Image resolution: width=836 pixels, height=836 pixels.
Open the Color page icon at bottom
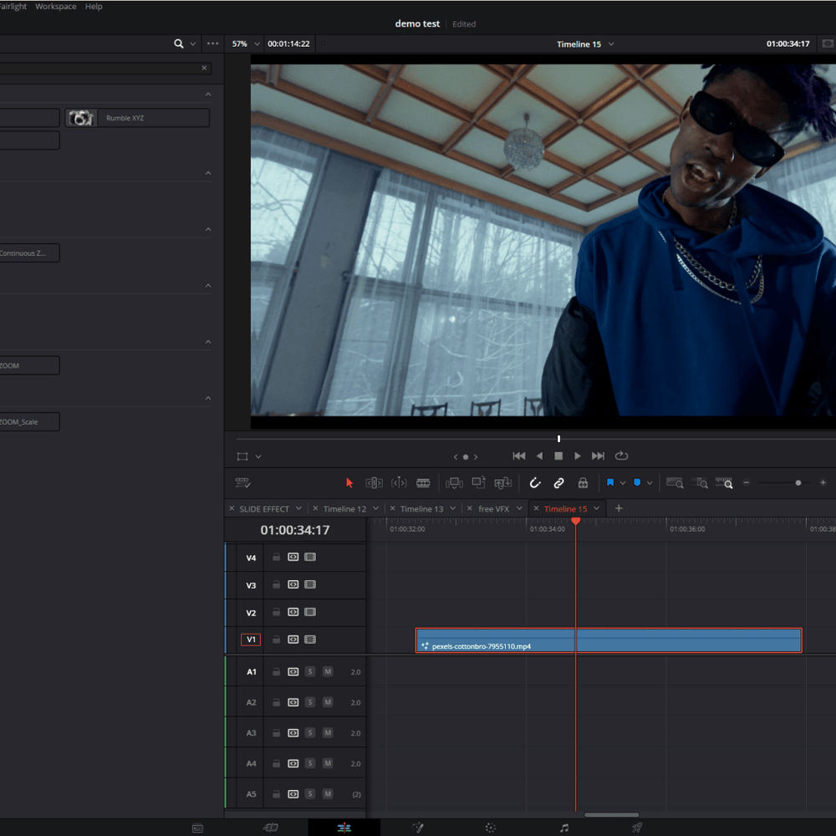(491, 828)
